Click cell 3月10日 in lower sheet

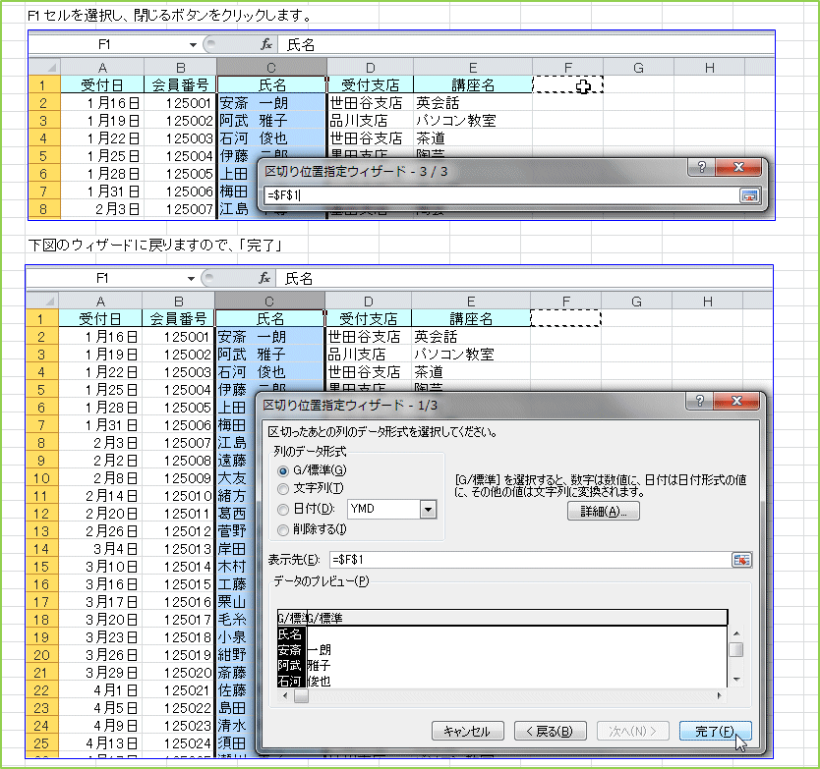point(100,567)
